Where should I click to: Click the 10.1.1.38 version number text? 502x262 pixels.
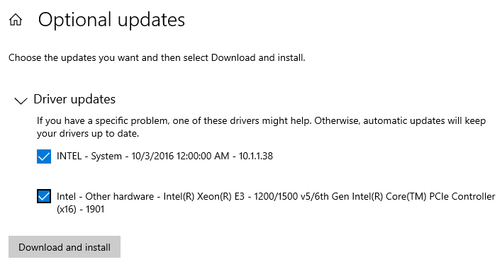(256, 156)
